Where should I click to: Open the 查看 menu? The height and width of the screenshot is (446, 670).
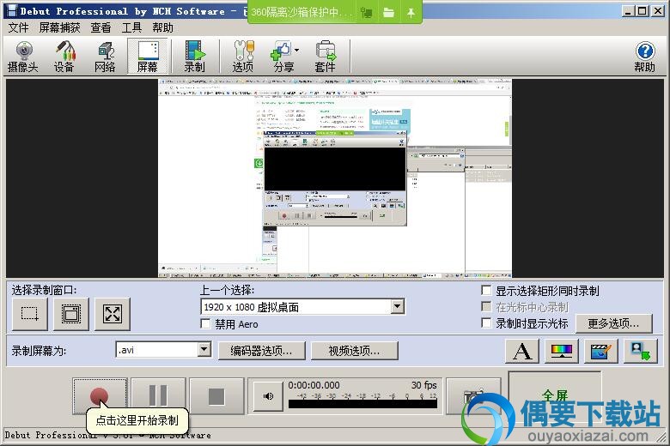100,27
